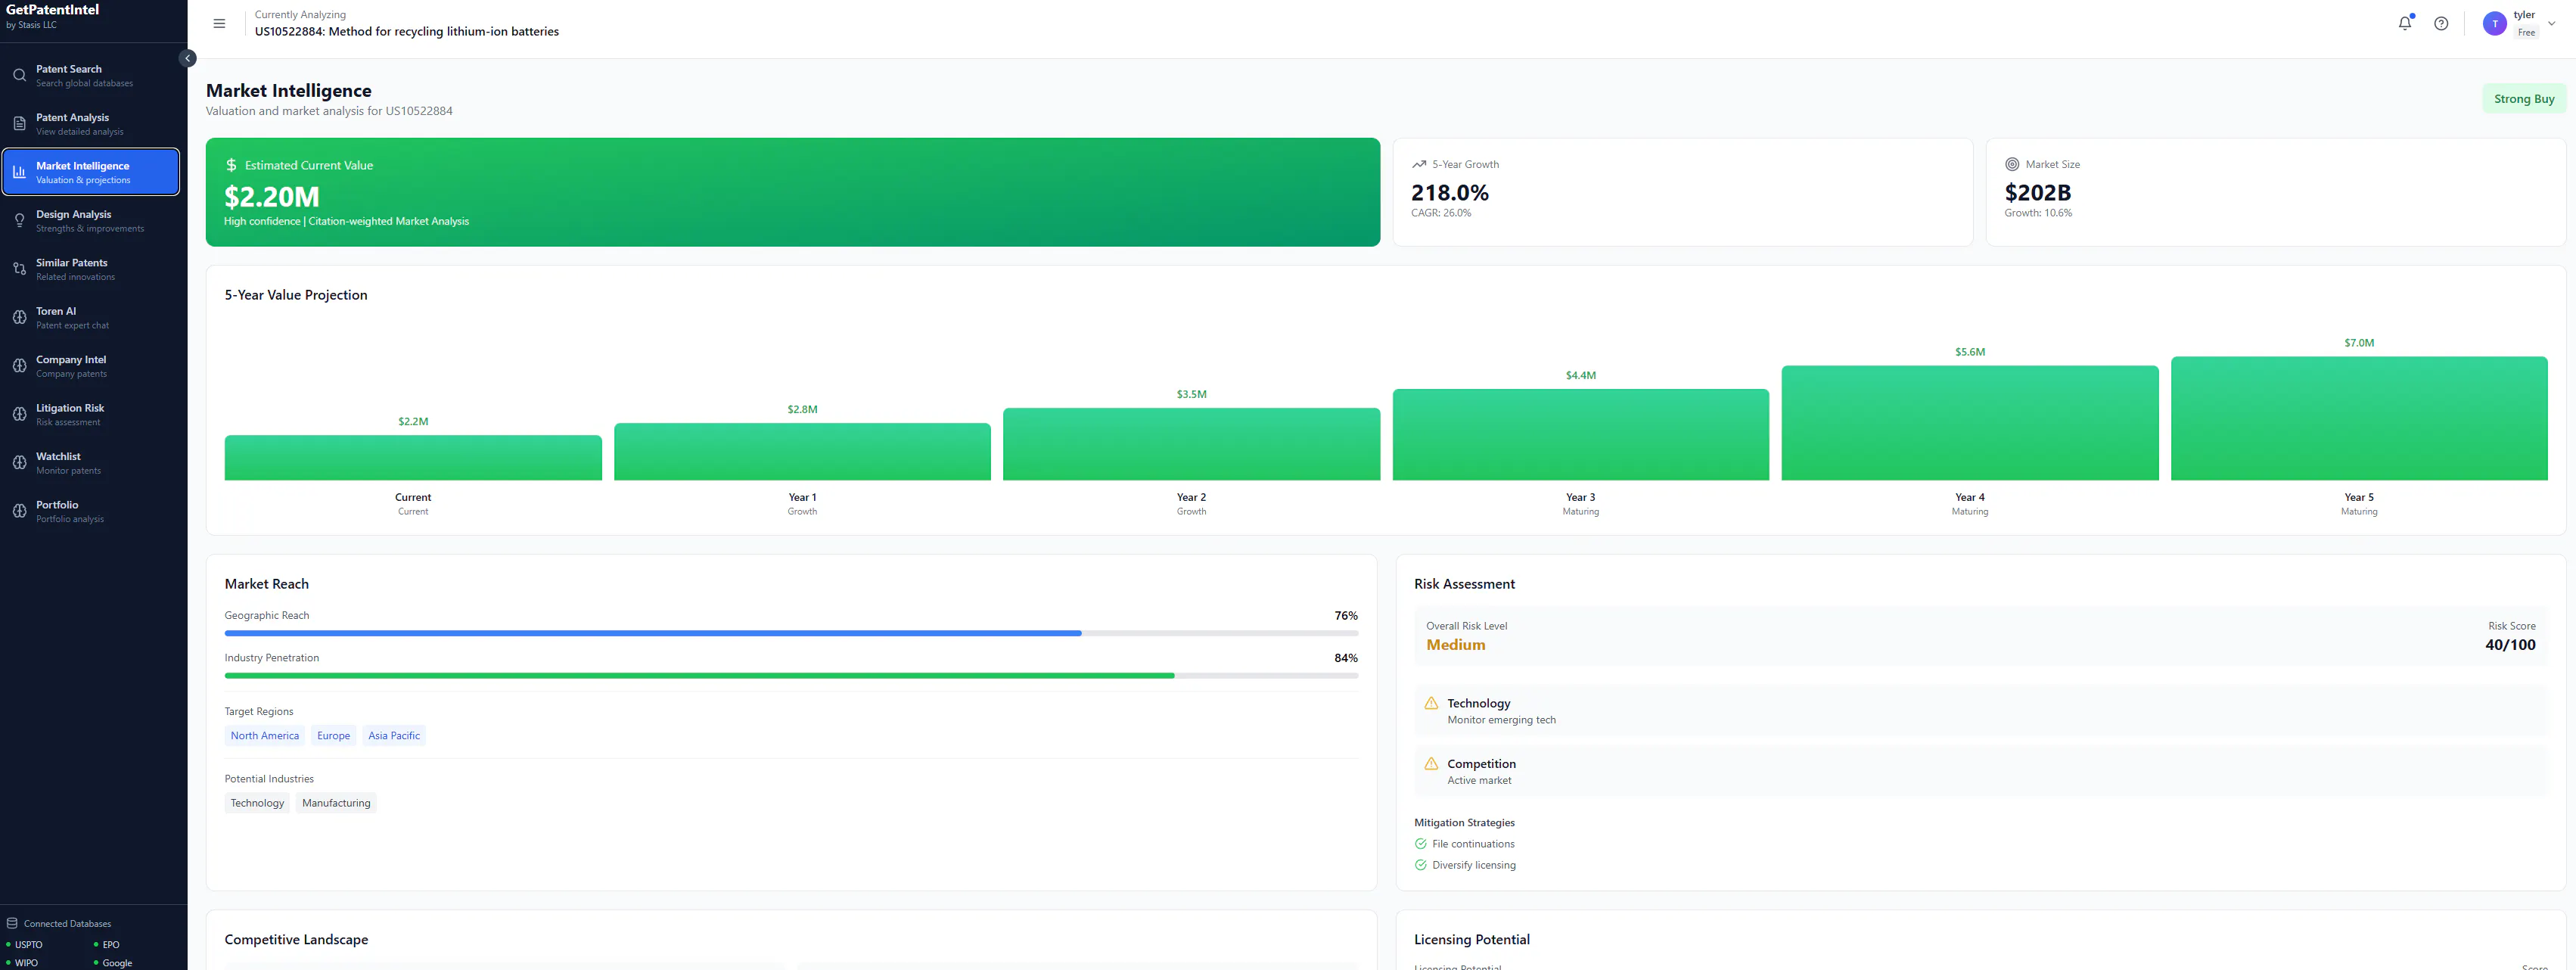Click the Company Intel sidebar icon
This screenshot has height=970, width=2576.
(19, 366)
